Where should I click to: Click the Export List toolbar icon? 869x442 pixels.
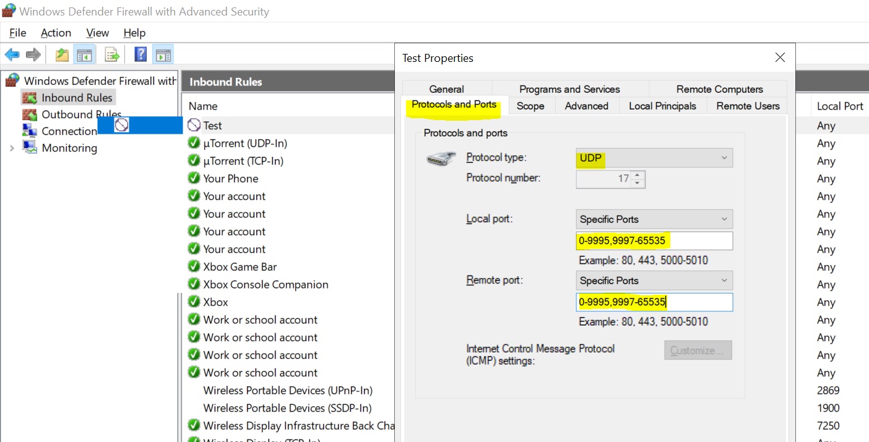(112, 54)
